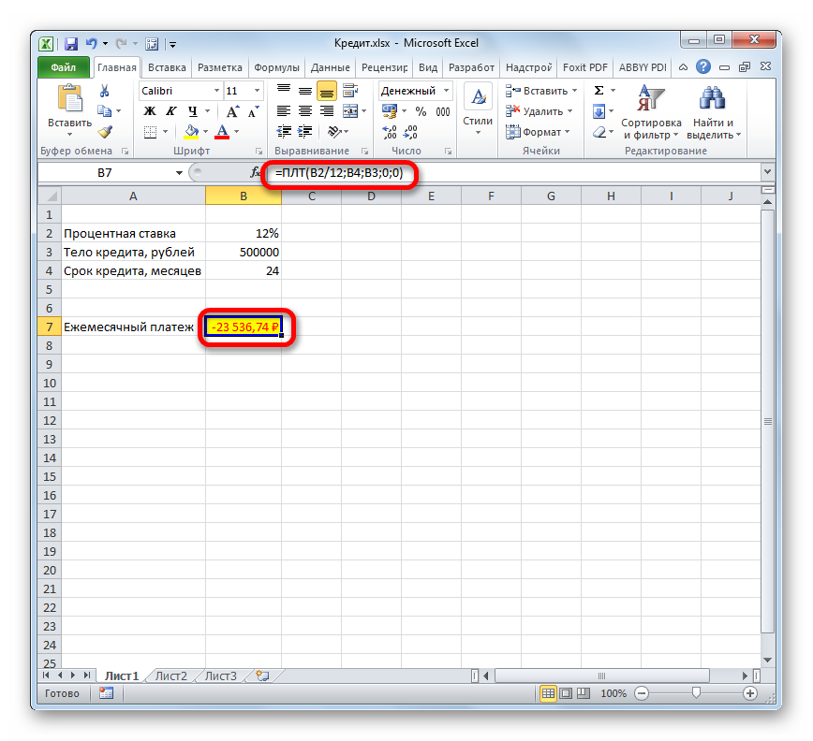
Task: Click the AutoSum sigma icon
Action: 599,91
